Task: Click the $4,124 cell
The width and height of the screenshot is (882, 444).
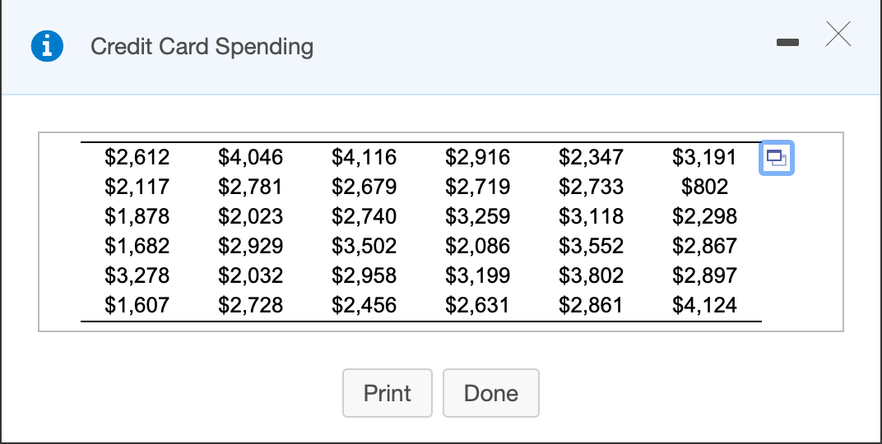Action: (705, 306)
